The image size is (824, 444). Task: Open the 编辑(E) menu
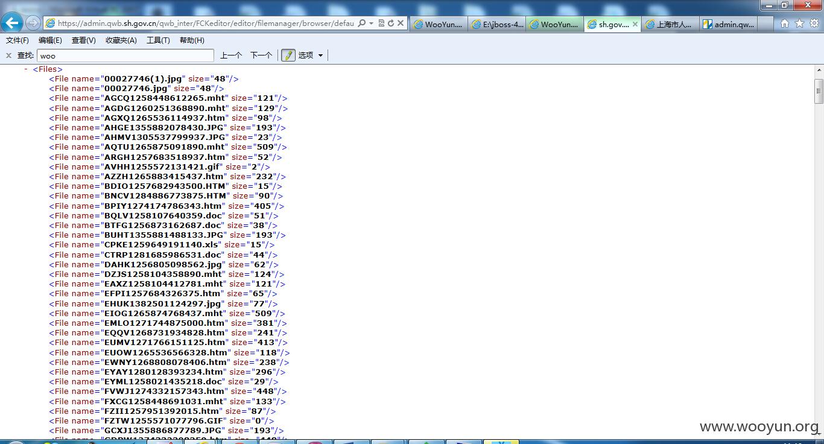click(50, 40)
